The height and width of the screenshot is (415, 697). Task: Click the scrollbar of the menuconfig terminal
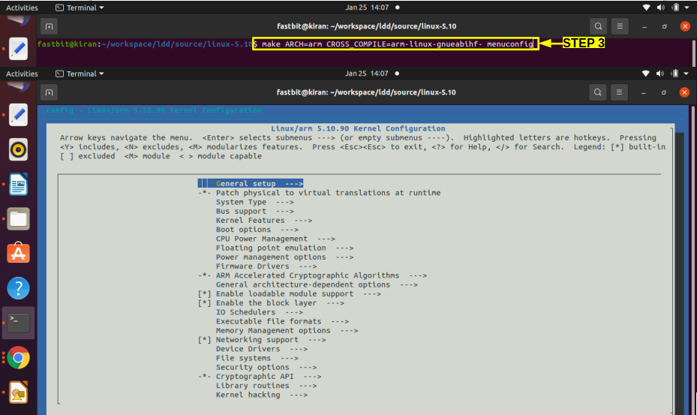click(x=692, y=260)
